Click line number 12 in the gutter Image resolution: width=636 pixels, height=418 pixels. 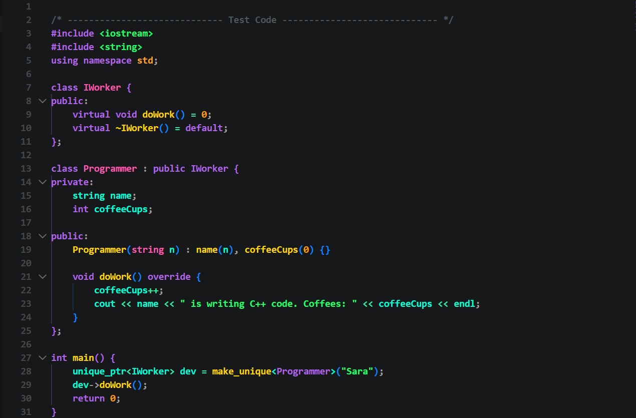click(x=26, y=155)
